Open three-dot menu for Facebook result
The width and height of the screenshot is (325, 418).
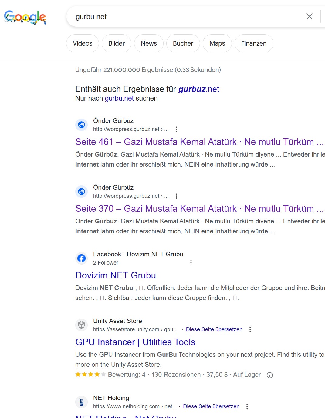tap(191, 263)
